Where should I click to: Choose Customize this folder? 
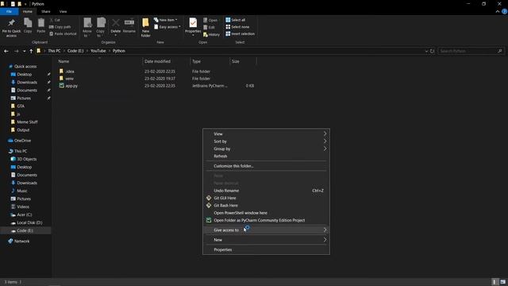point(267,166)
